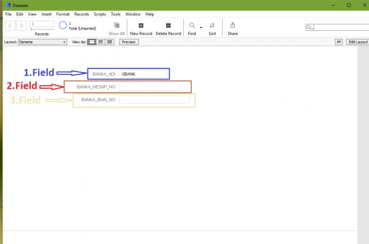Click the Edit Layout button
The height and width of the screenshot is (244, 369).
pos(358,42)
